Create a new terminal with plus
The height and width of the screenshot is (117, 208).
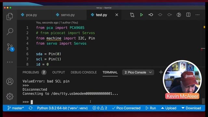161,72
